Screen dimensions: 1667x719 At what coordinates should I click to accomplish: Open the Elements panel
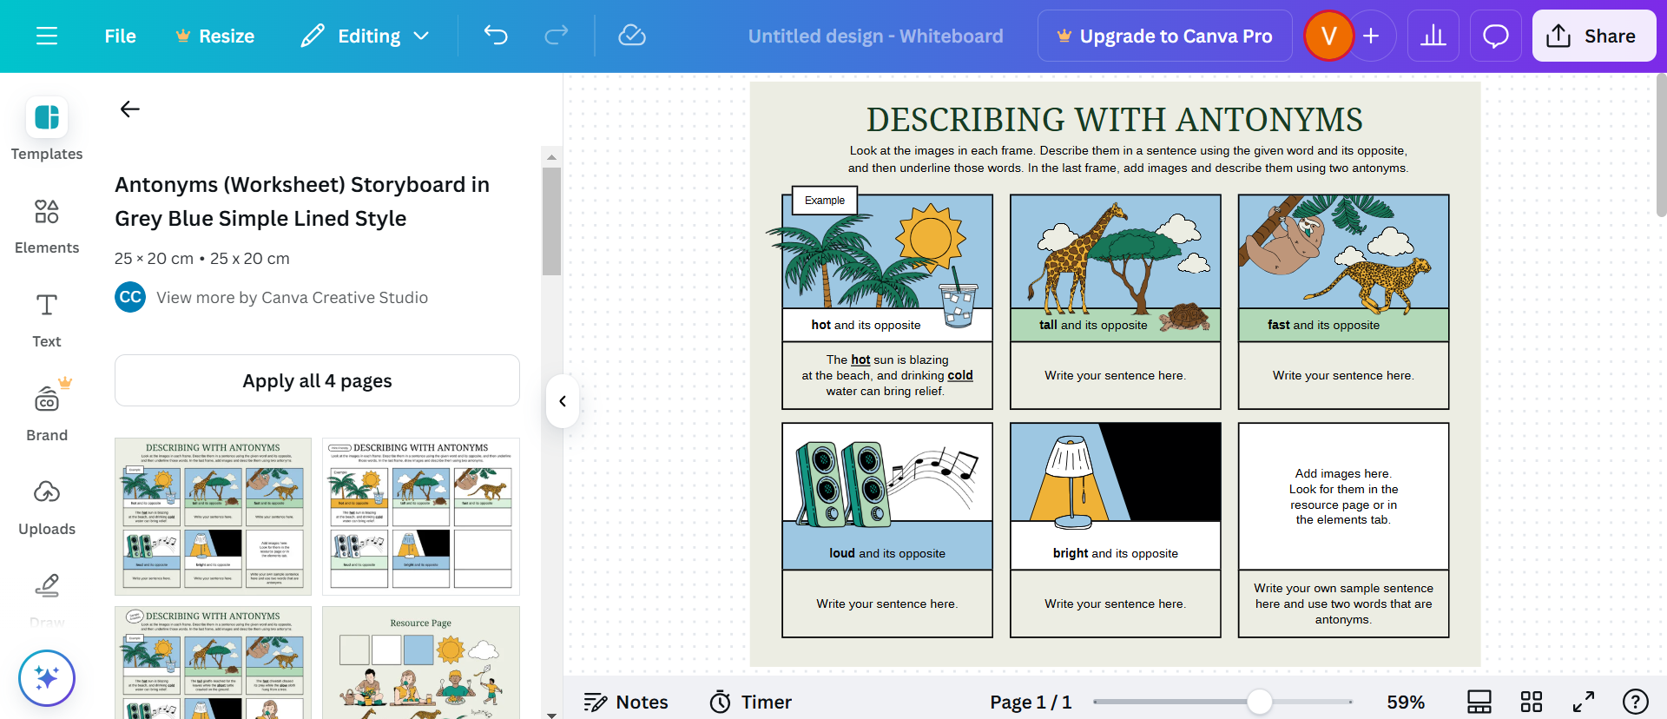(x=47, y=225)
